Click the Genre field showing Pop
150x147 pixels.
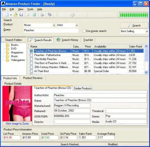[x=126, y=116]
